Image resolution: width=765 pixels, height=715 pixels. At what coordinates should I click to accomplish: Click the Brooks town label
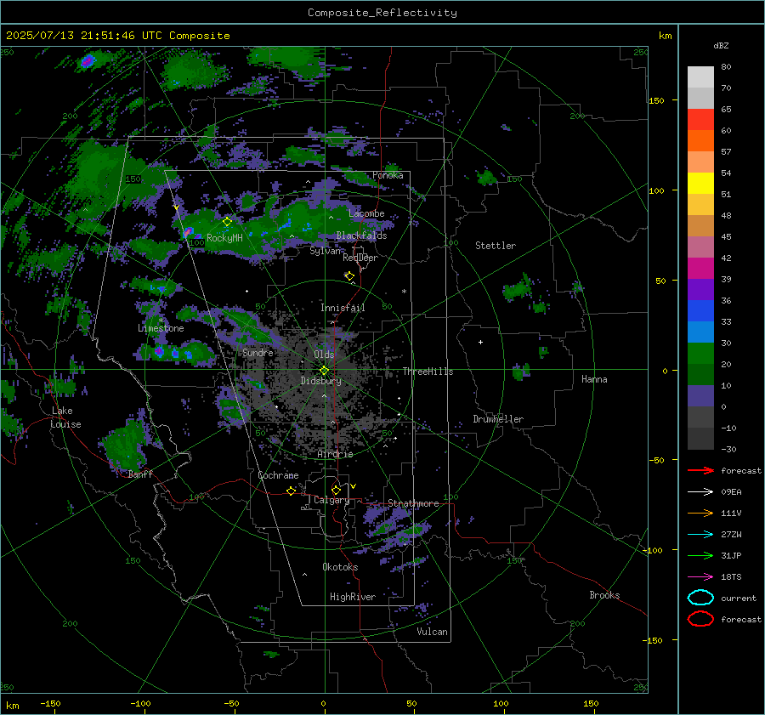[604, 595]
